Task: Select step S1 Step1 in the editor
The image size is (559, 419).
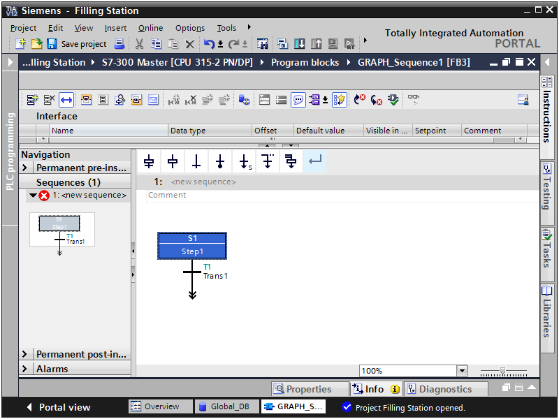Action: tap(192, 246)
